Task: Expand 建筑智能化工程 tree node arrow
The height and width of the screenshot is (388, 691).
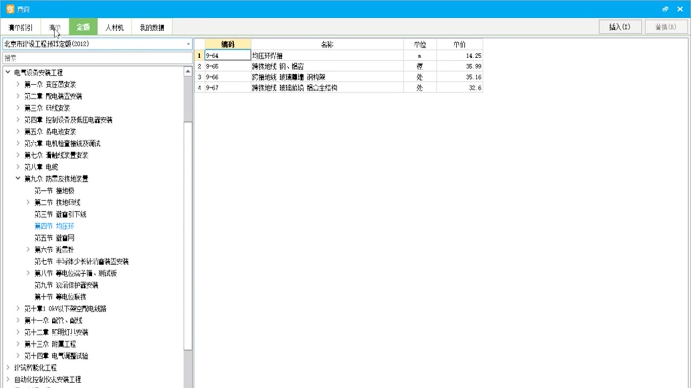Action: pyautogui.click(x=8, y=368)
